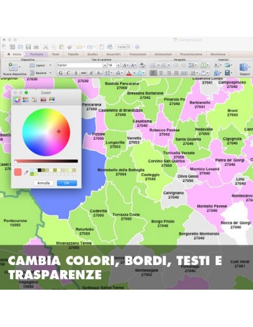The height and width of the screenshot is (327, 253).
Task: Open the Temi ribbon tab
Action: pyautogui.click(x=56, y=54)
